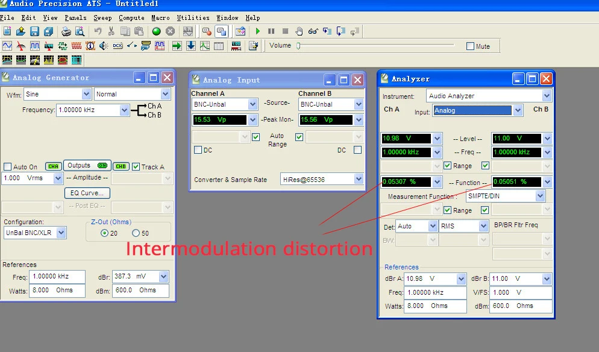Expand the Measurement Function SMPTE/DIN dropdown
Image resolution: width=599 pixels, height=352 pixels.
tap(540, 196)
